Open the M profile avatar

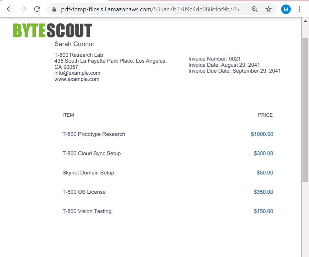click(x=286, y=9)
